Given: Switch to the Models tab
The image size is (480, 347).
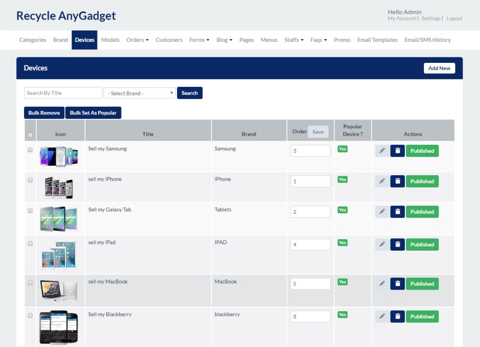Looking at the screenshot, I should point(110,40).
